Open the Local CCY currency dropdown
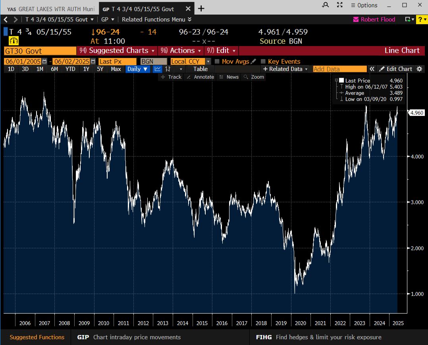 coord(208,62)
